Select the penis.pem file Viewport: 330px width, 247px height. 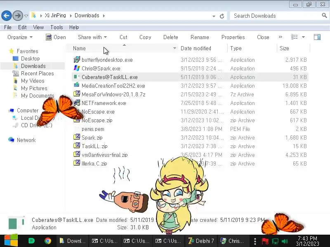pyautogui.click(x=93, y=129)
